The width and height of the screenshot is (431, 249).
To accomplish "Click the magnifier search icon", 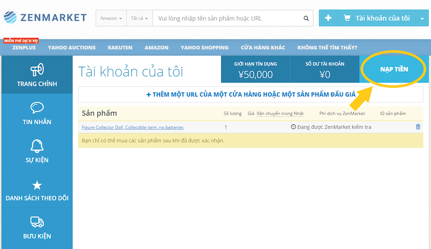I will click(x=306, y=18).
